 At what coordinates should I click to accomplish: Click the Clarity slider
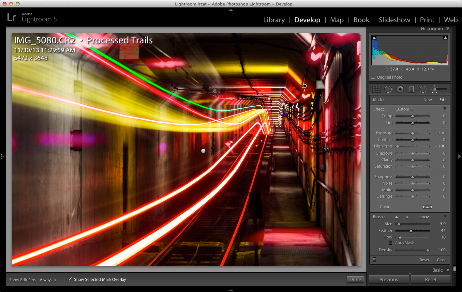coord(412,160)
